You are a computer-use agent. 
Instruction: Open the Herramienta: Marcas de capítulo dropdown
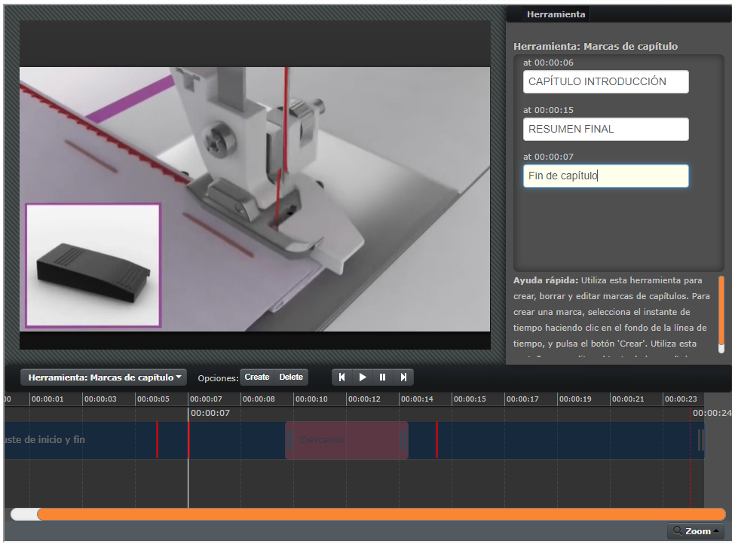(103, 377)
